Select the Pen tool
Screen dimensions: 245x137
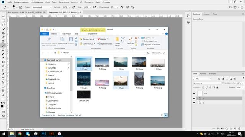point(3,75)
